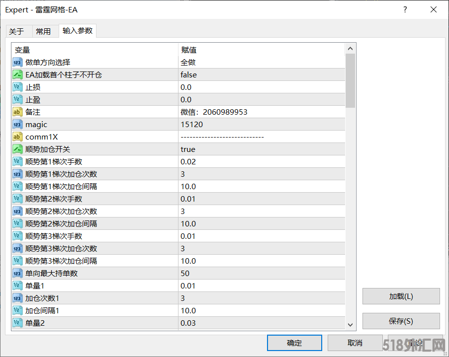Click the integer icon beside 做单方向选择

coord(17,63)
